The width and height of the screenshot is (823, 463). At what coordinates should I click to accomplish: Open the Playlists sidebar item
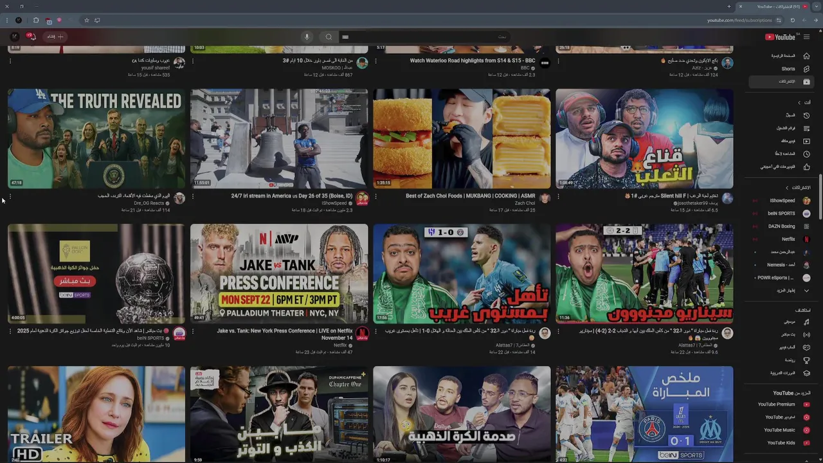pyautogui.click(x=782, y=128)
